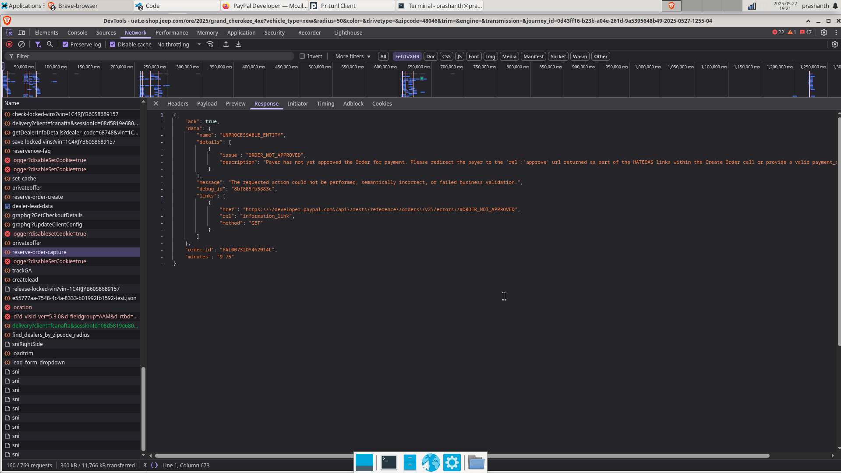Select the Img resource type filter
Viewport: 841px width, 473px height.
tap(490, 56)
